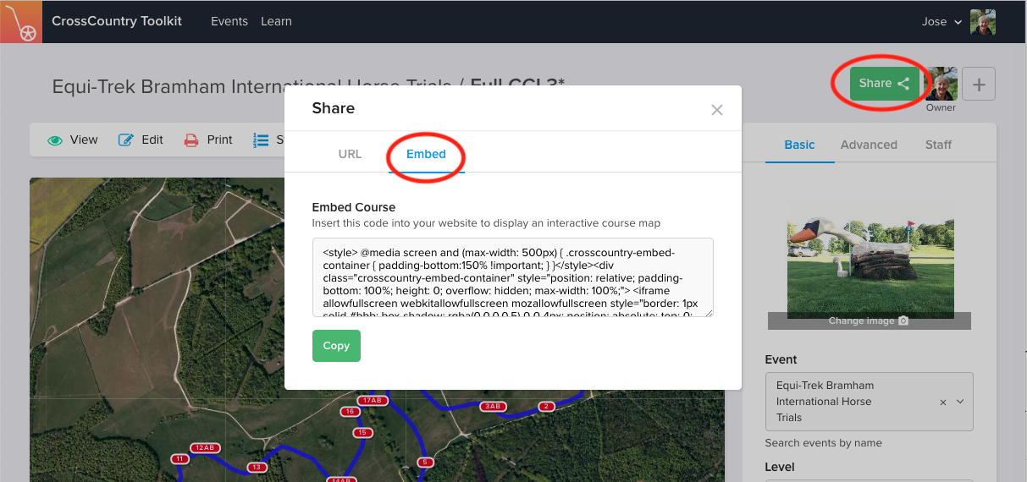Click the user avatar in the top bar
The height and width of the screenshot is (482, 1027).
[x=982, y=22]
